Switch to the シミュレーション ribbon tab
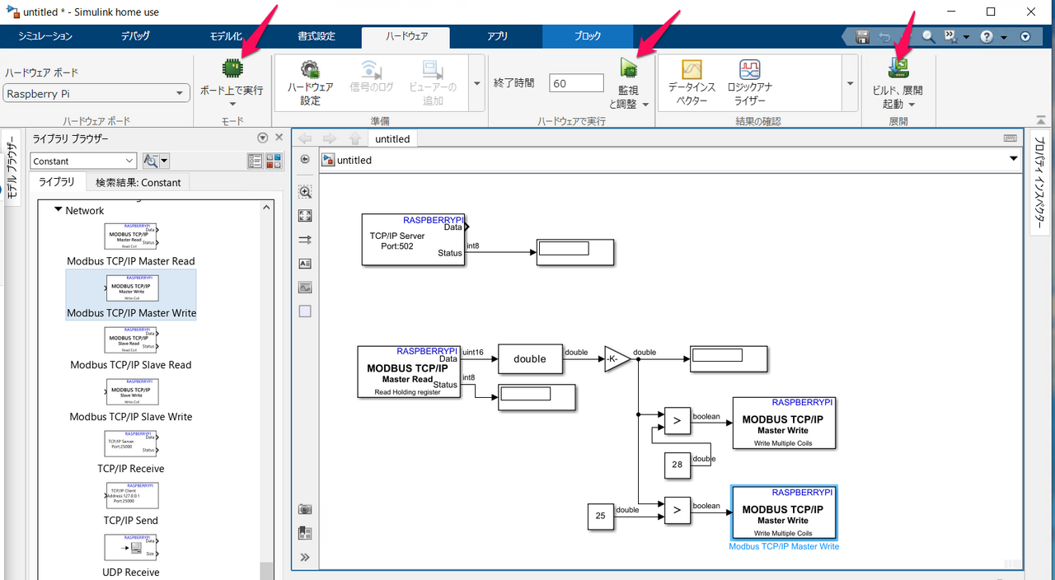The width and height of the screenshot is (1055, 580). pyautogui.click(x=45, y=36)
